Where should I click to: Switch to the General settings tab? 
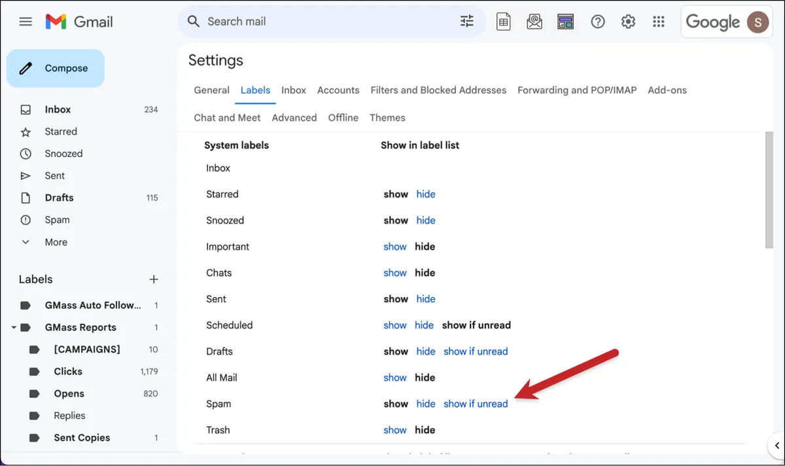(x=211, y=90)
